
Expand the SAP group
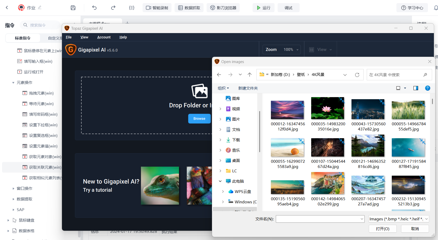[13, 210]
